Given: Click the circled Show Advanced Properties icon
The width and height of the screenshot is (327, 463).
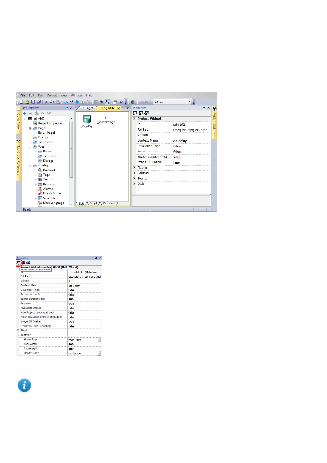Looking at the screenshot, I should coord(18,263).
